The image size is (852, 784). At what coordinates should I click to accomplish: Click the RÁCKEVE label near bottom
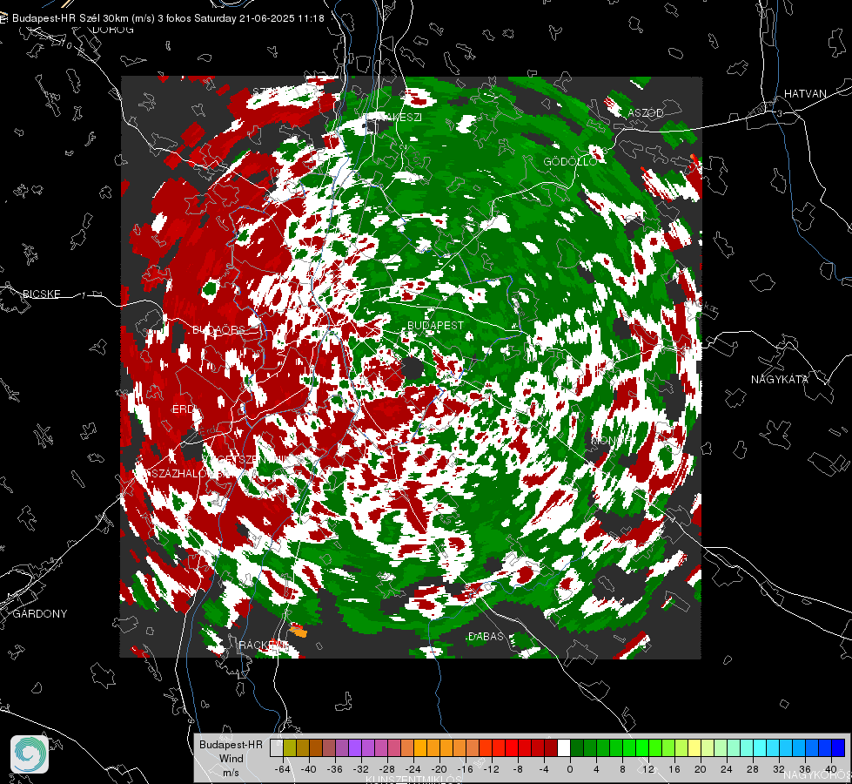[263, 645]
